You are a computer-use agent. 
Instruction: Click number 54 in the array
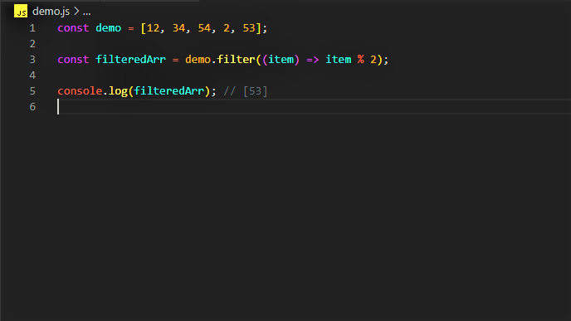pyautogui.click(x=204, y=28)
